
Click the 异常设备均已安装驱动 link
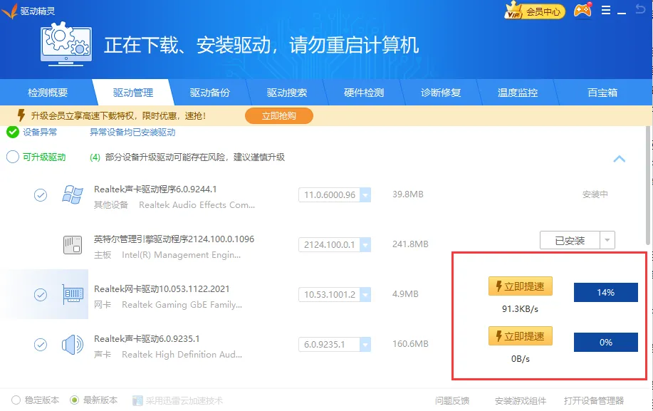pos(132,132)
